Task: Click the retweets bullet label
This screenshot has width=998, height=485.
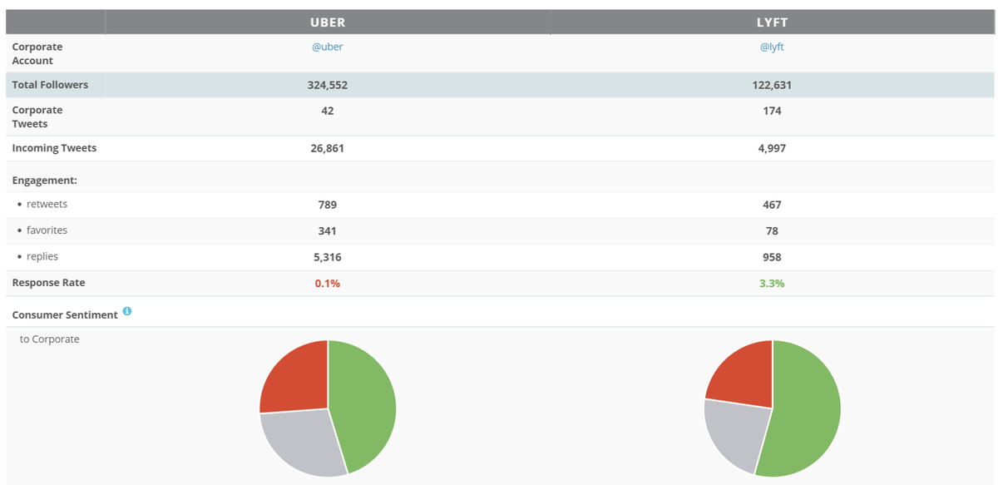Action: pos(47,204)
